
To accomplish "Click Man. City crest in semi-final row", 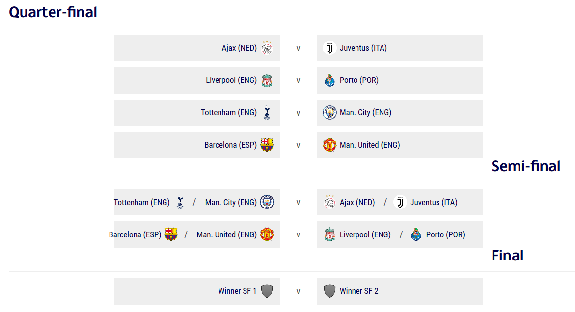I will pyautogui.click(x=267, y=202).
